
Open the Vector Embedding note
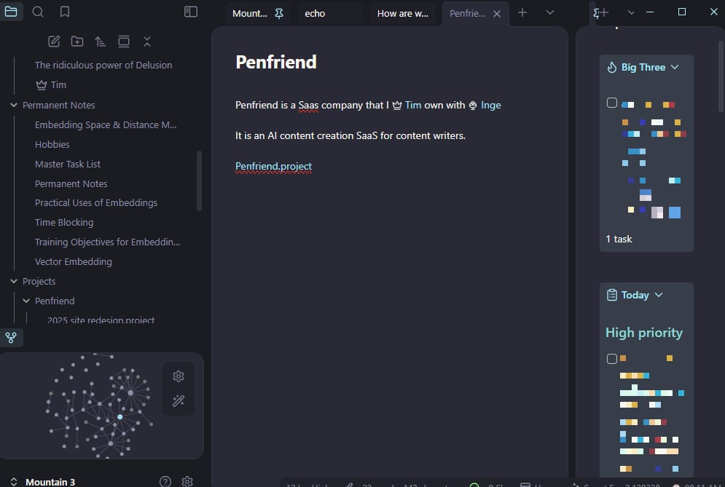coord(74,262)
